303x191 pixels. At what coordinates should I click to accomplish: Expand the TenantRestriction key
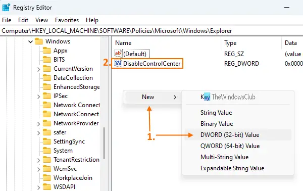(38, 160)
